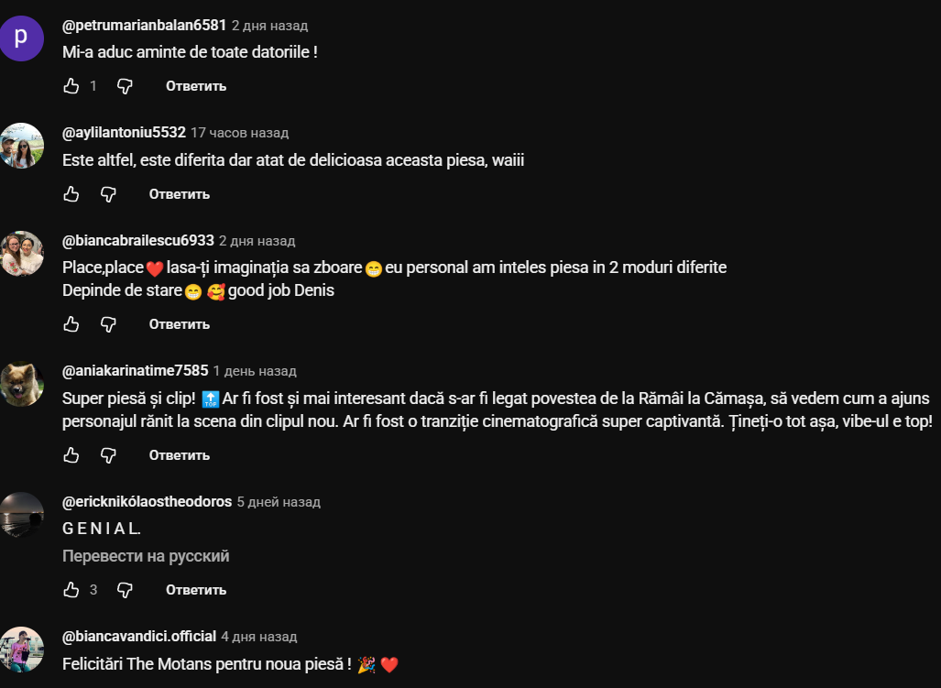Open the avatar of @aylilantoniu5532
This screenshot has height=688, width=941.
[22, 146]
